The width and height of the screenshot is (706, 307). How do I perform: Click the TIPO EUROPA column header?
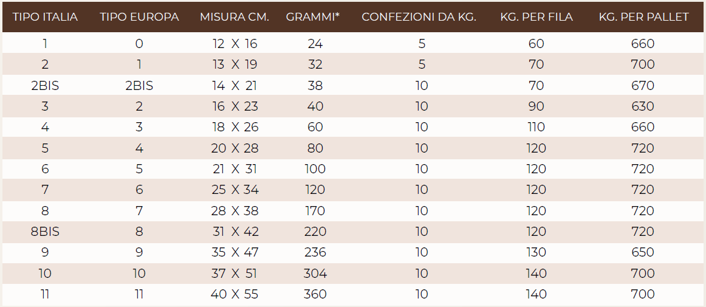(139, 17)
